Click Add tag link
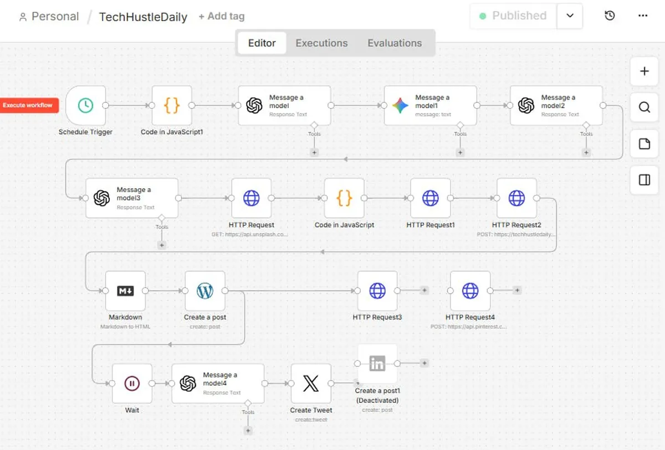The width and height of the screenshot is (665, 450). click(x=221, y=17)
